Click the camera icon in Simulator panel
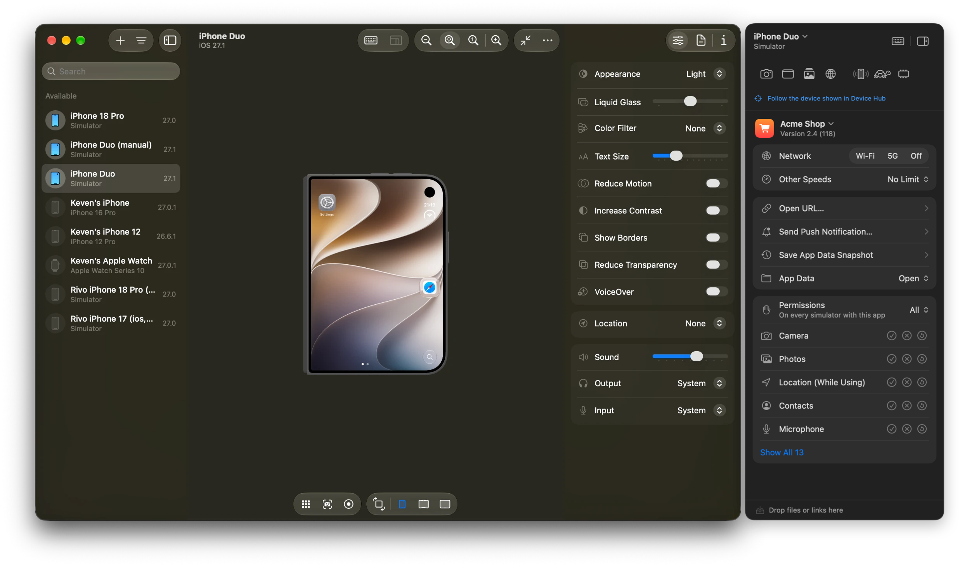 (766, 74)
